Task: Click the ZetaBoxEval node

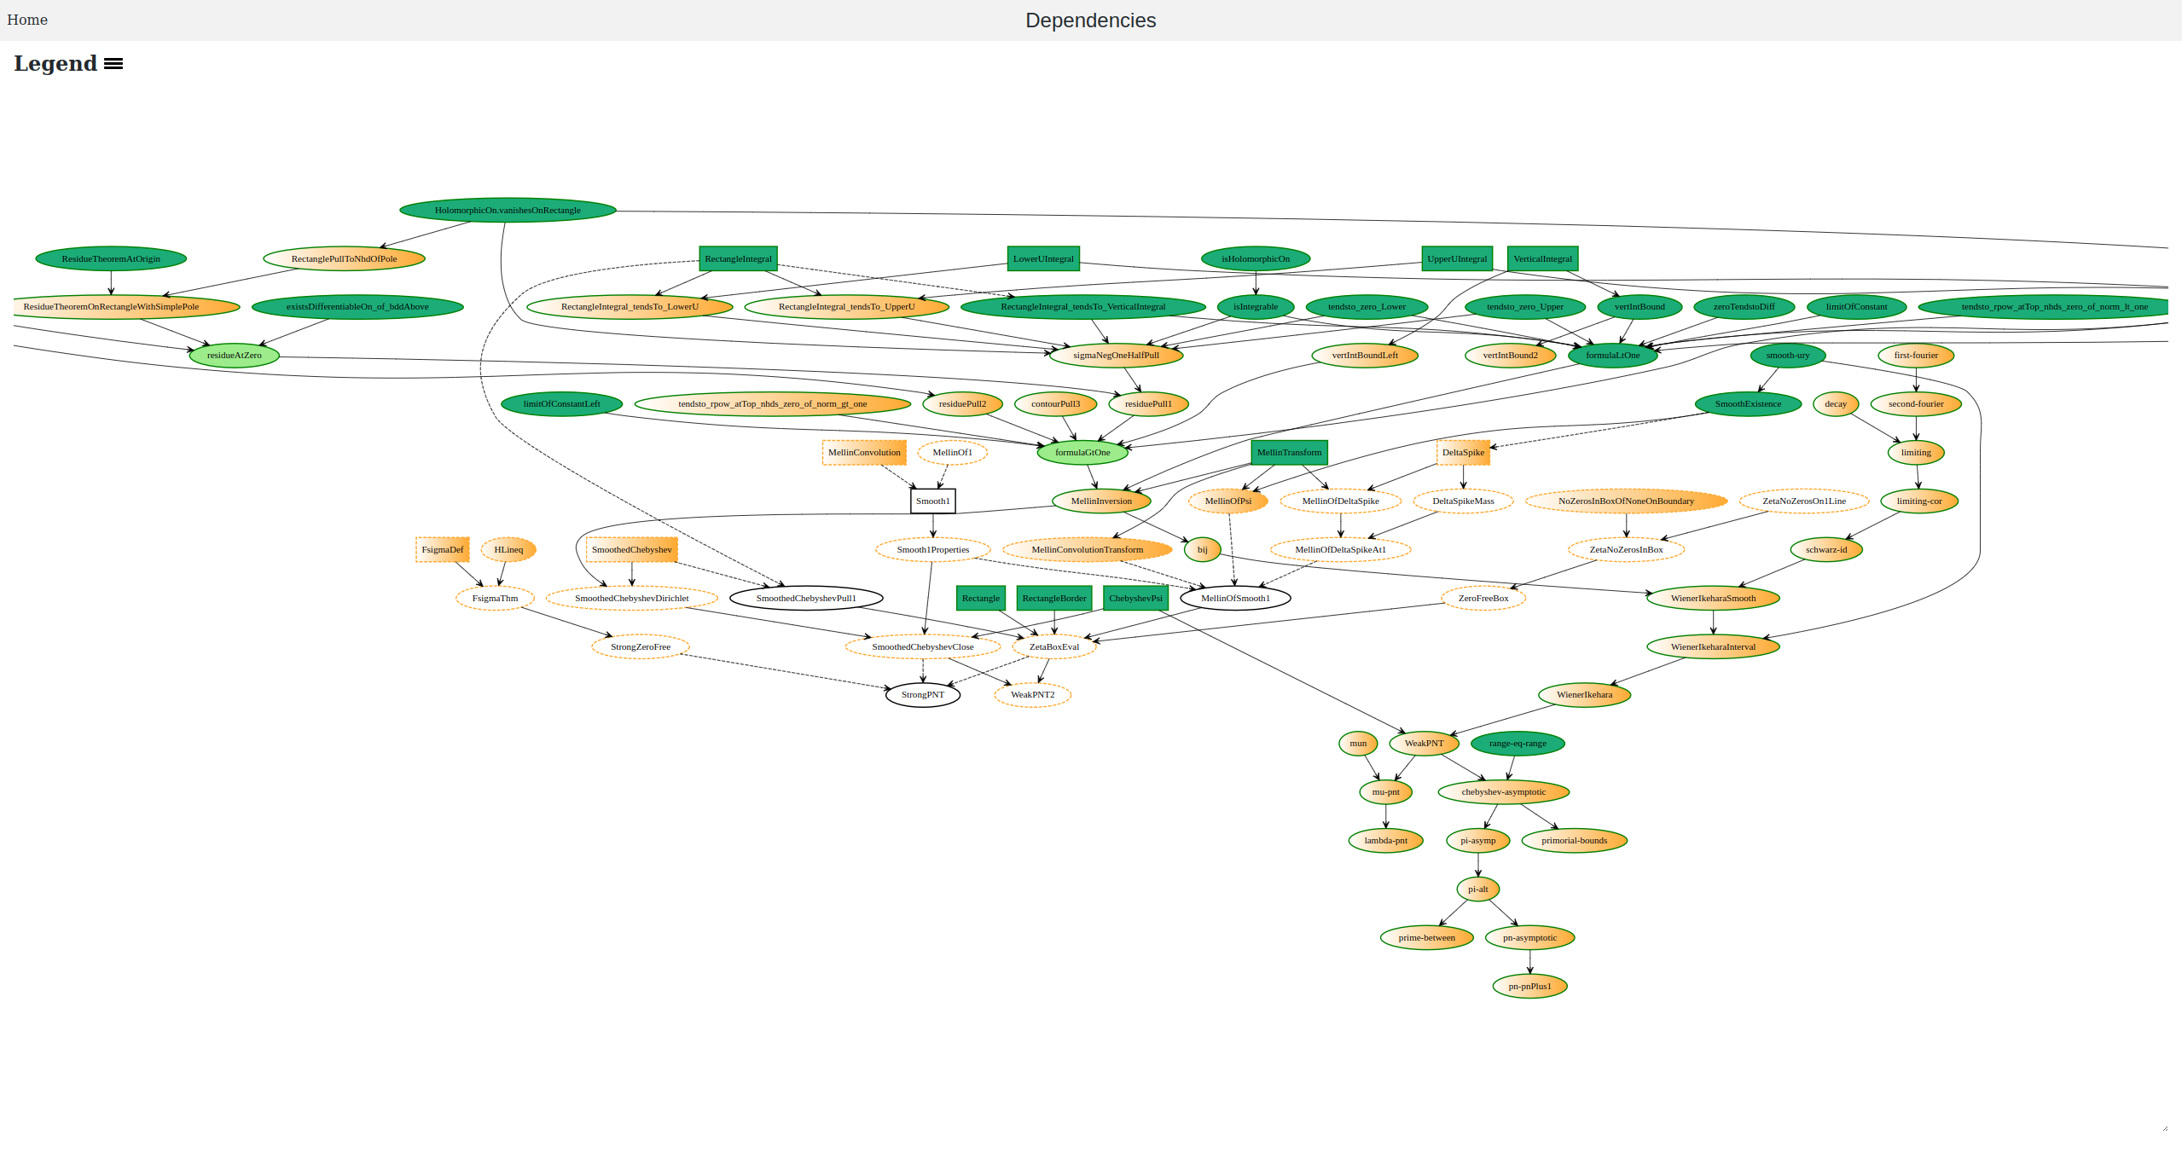Action: (x=1054, y=647)
